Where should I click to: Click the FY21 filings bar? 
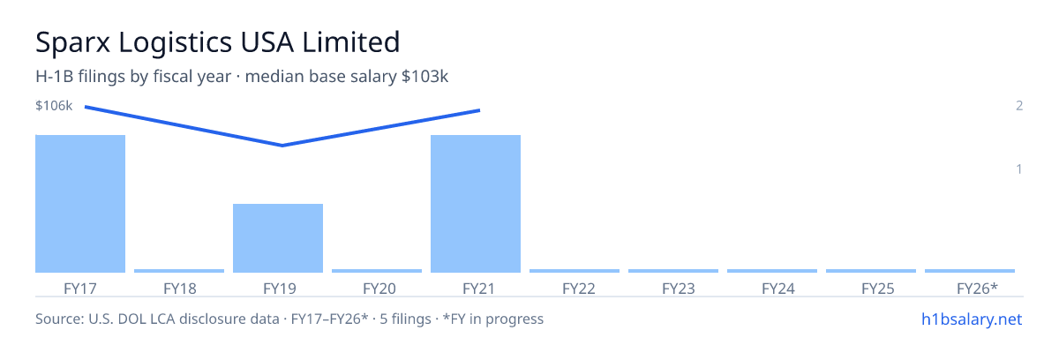click(x=476, y=204)
